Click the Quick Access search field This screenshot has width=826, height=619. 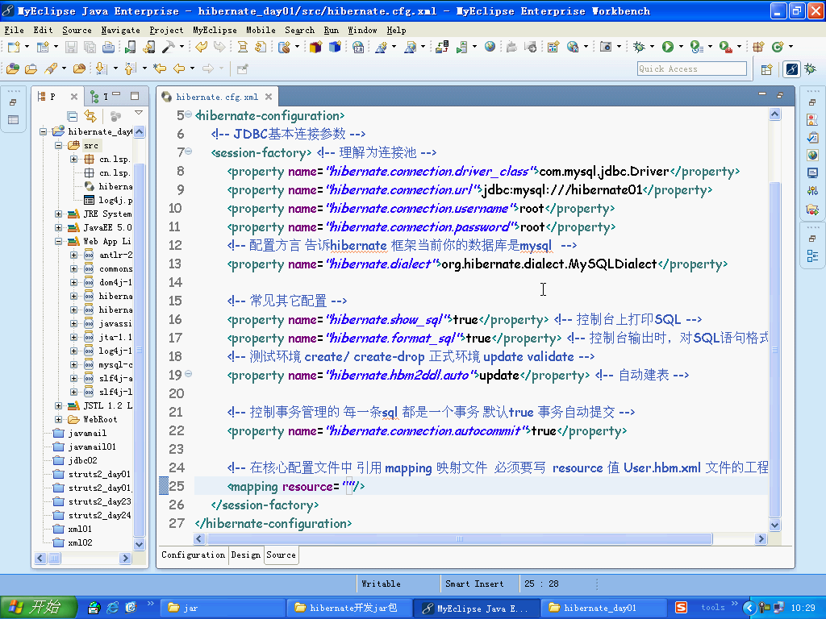(691, 69)
